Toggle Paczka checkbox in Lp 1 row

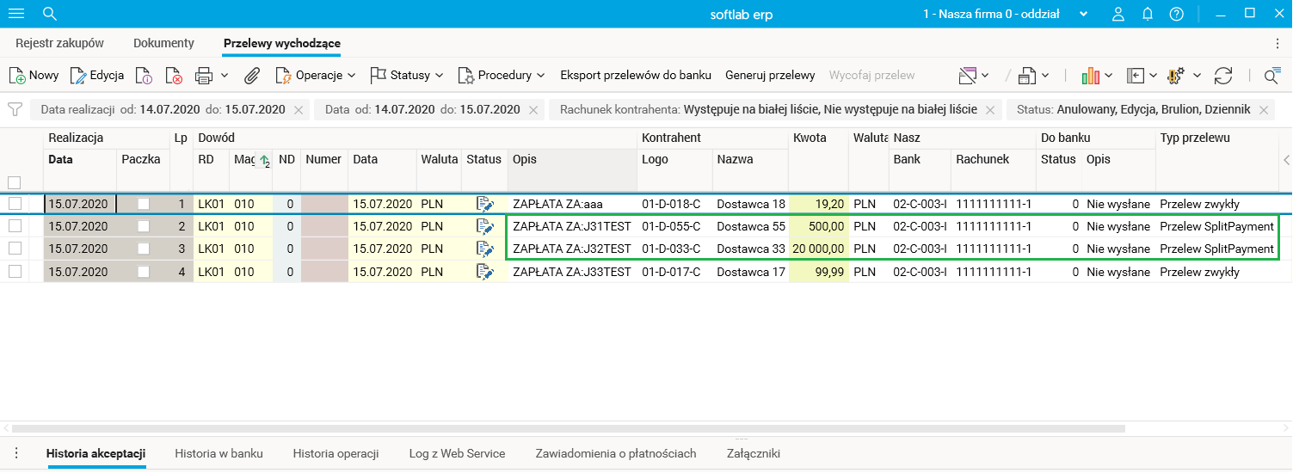pyautogui.click(x=144, y=205)
